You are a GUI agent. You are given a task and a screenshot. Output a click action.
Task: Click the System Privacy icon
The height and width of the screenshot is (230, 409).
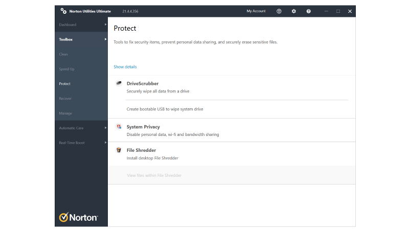click(x=119, y=126)
